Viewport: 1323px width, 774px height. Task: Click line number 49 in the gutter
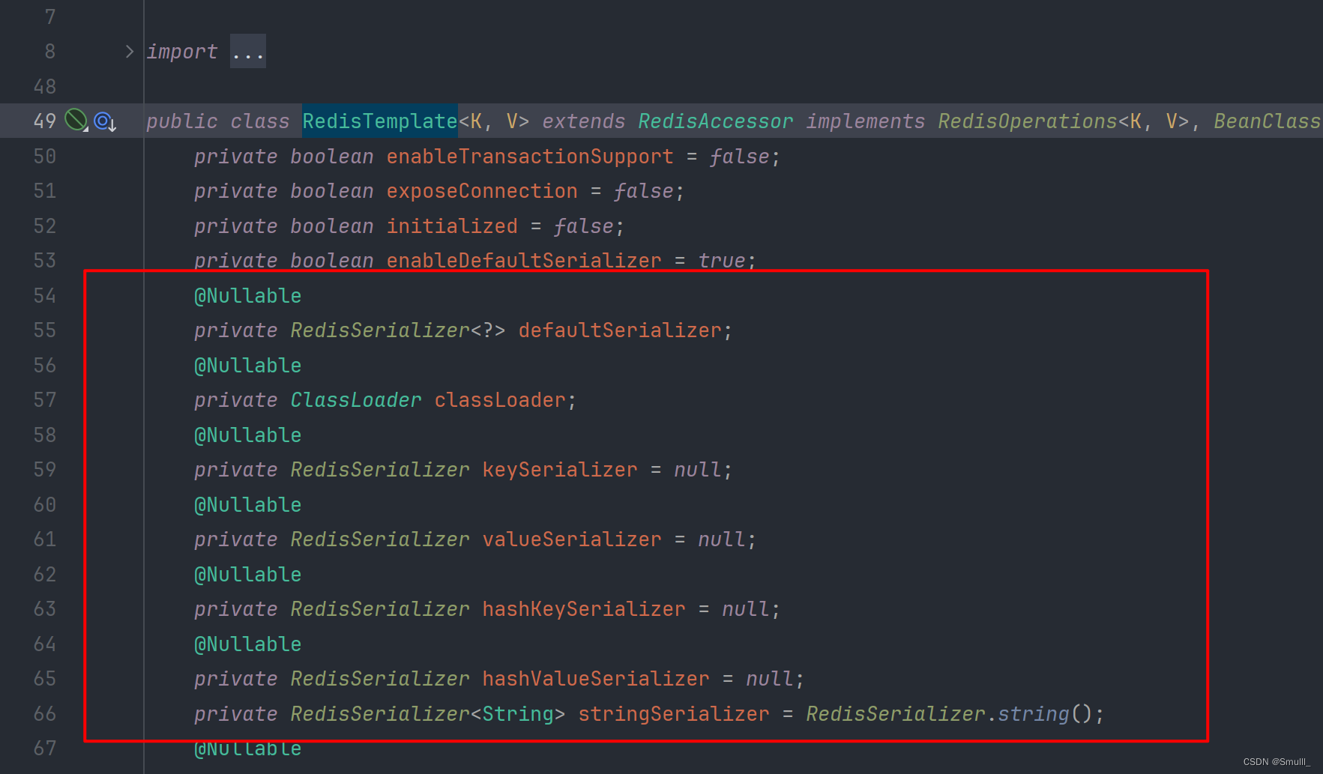coord(45,121)
